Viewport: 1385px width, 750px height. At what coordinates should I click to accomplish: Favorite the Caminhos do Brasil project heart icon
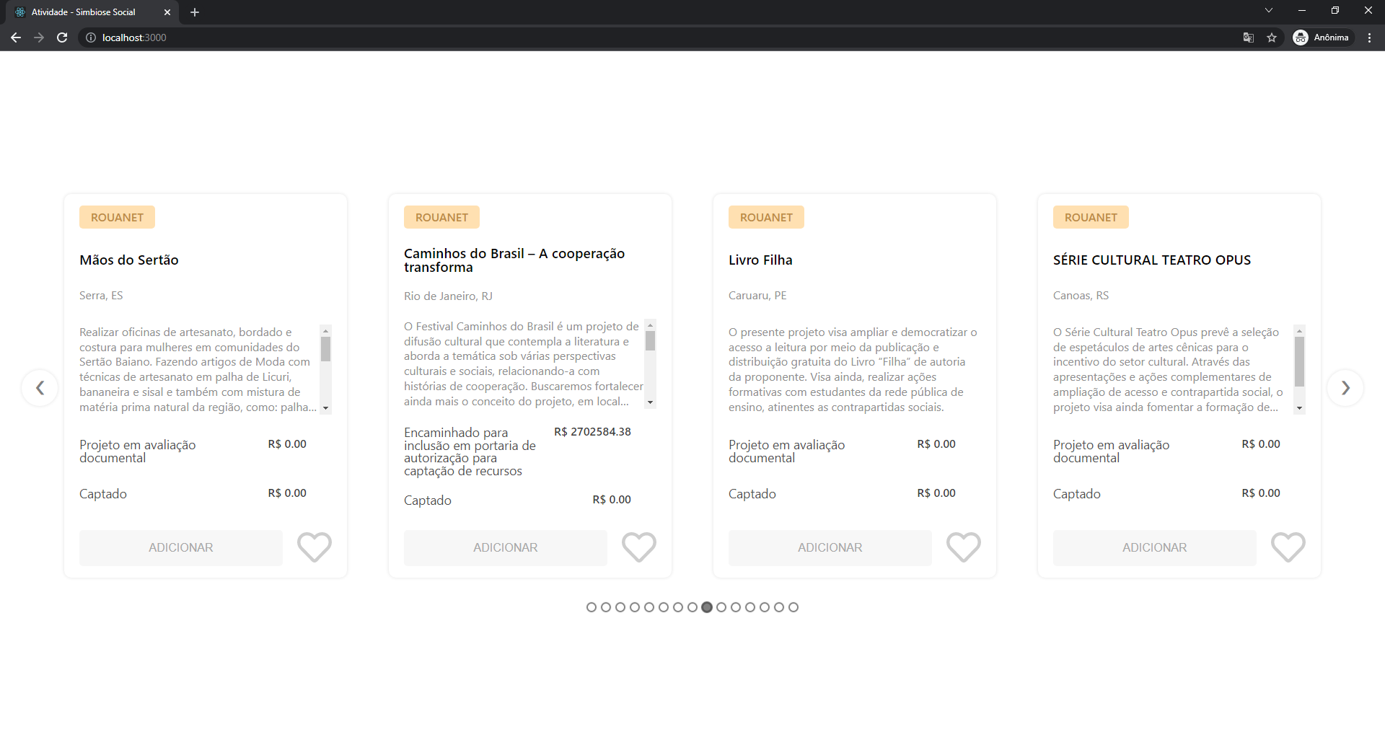(638, 547)
